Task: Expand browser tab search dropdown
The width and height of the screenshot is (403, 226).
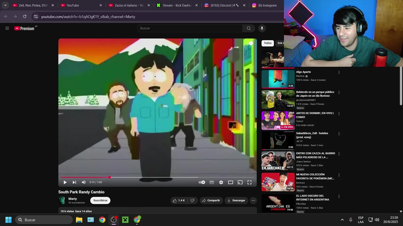Action: coord(5,5)
